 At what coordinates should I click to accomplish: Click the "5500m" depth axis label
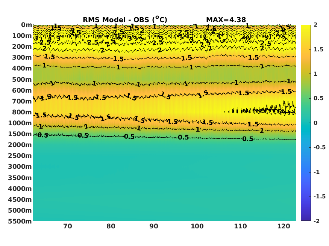[x=20, y=222]
